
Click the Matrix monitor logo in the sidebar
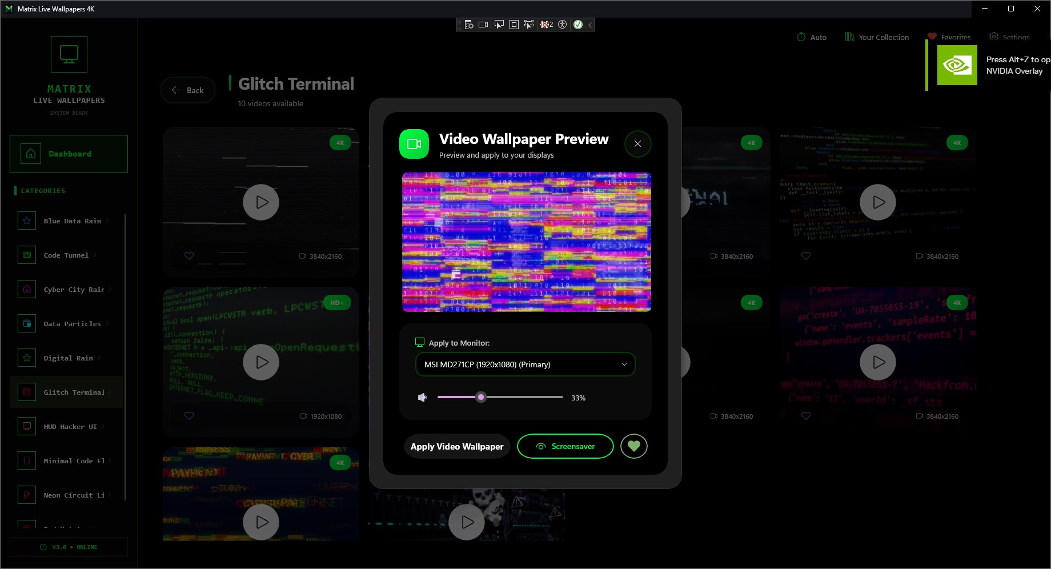(69, 54)
